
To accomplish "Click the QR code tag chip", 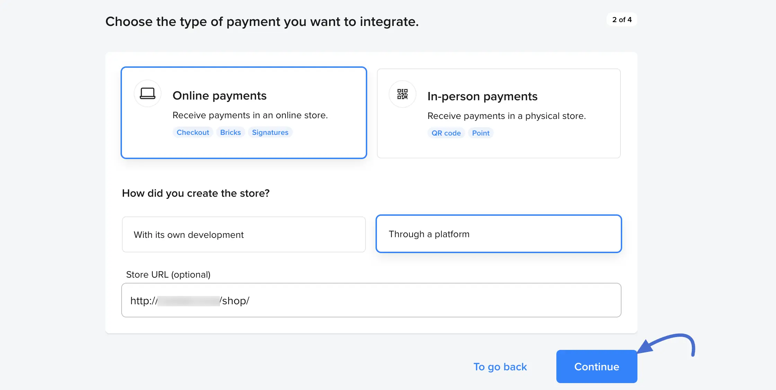I will click(446, 133).
